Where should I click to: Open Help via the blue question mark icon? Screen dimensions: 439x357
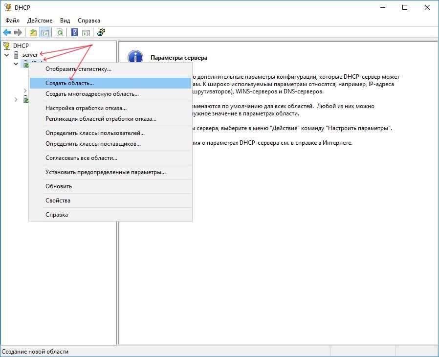click(x=75, y=33)
